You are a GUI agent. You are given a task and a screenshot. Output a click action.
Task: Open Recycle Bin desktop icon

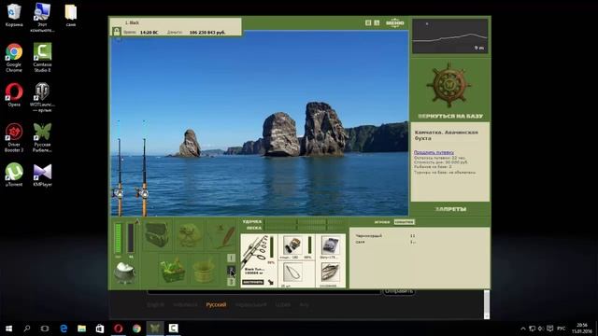[x=14, y=15]
